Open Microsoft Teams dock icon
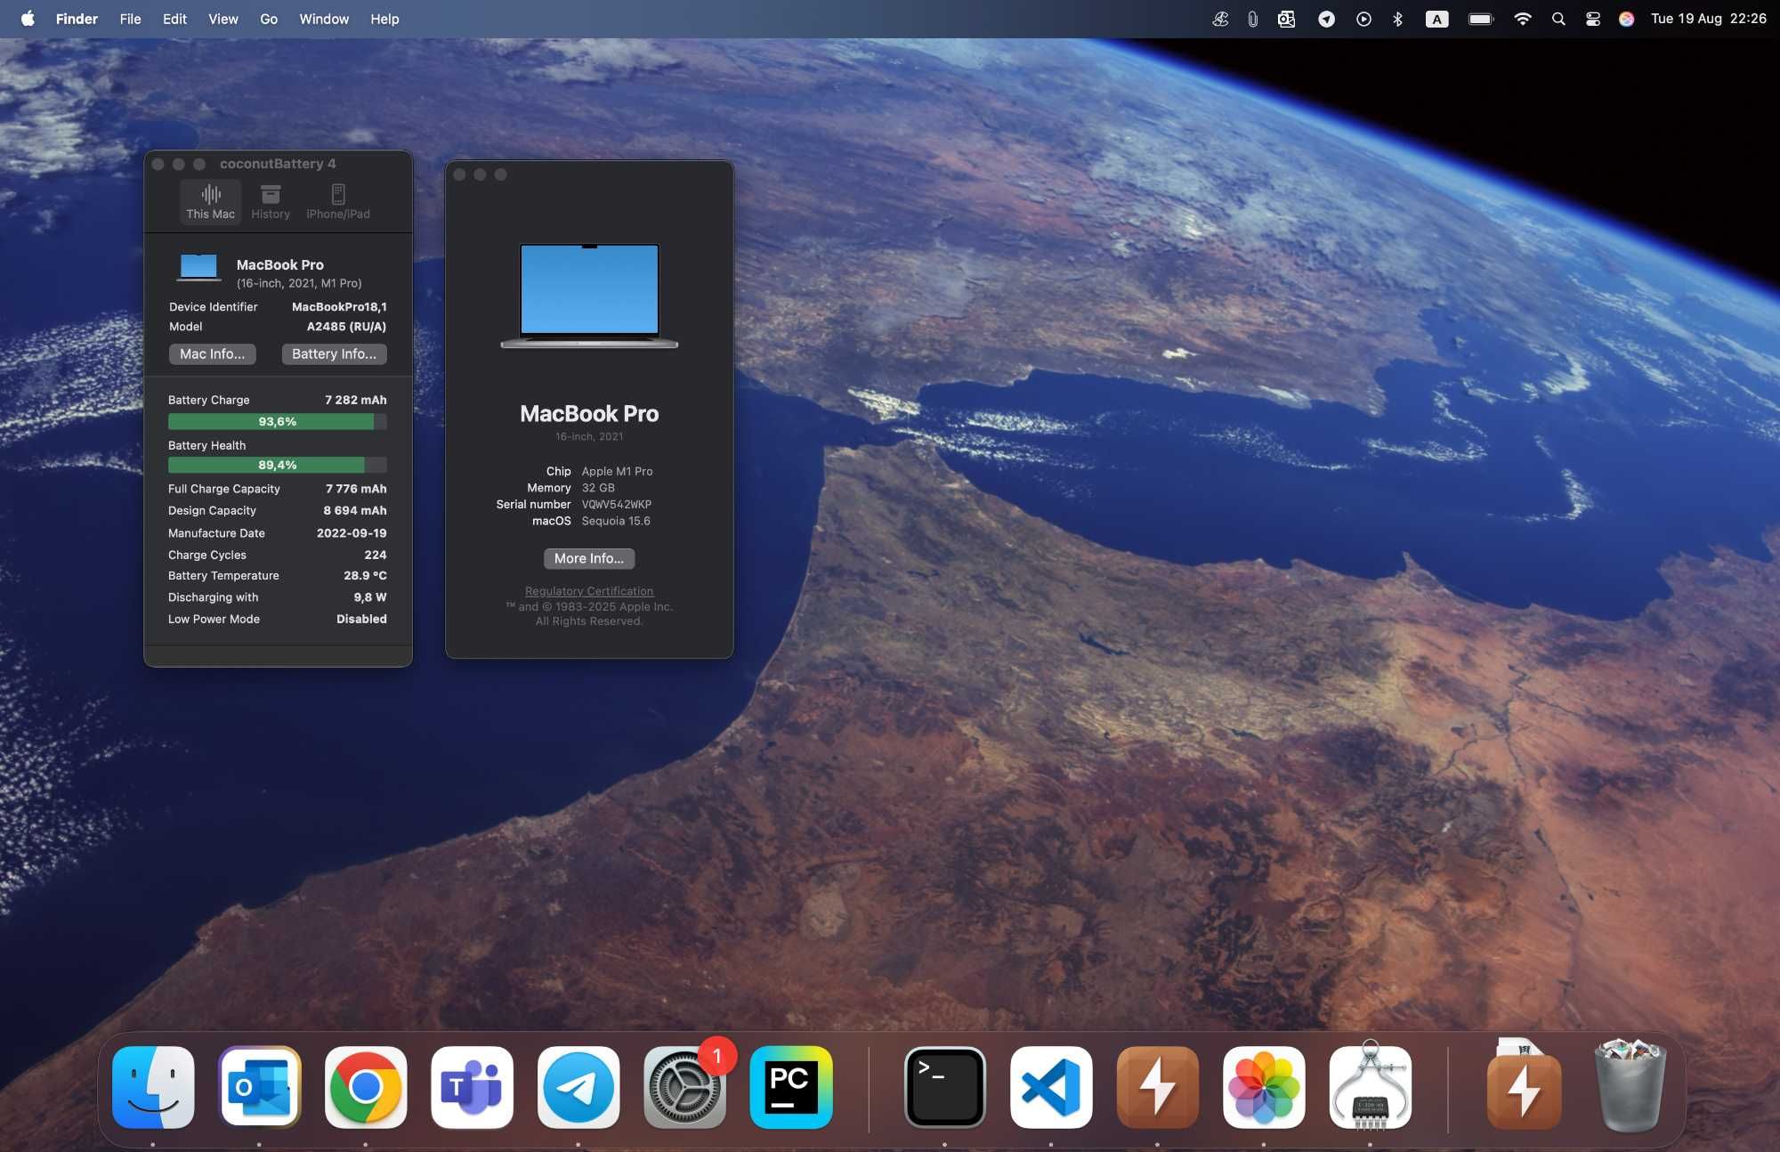Viewport: 1780px width, 1152px height. point(472,1087)
